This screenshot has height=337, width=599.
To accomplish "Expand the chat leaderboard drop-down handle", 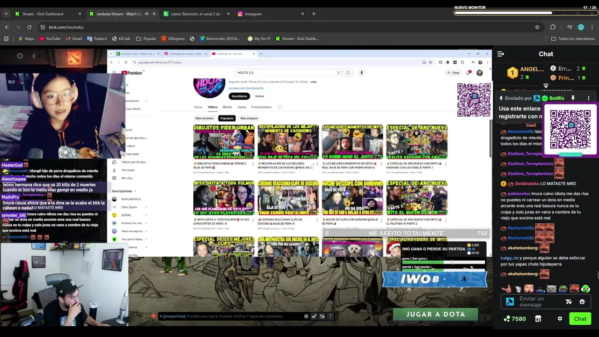I will (546, 86).
